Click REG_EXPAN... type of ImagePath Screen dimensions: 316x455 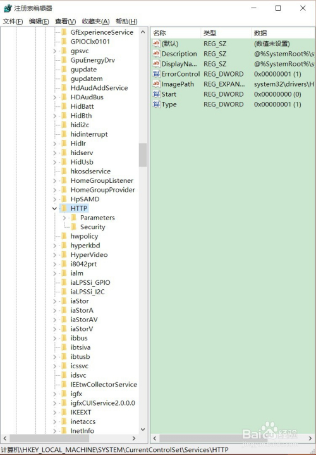[224, 84]
